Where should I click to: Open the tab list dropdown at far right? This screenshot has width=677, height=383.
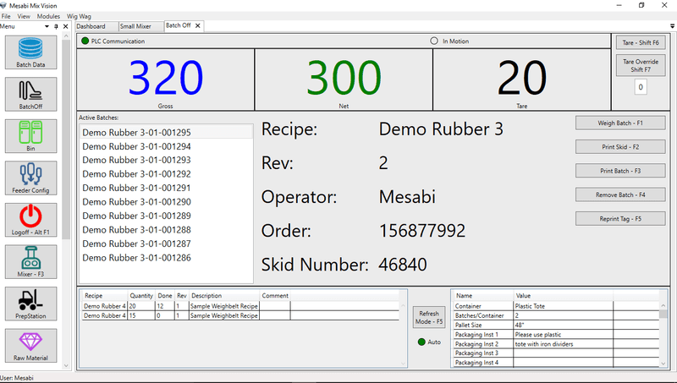[672, 26]
